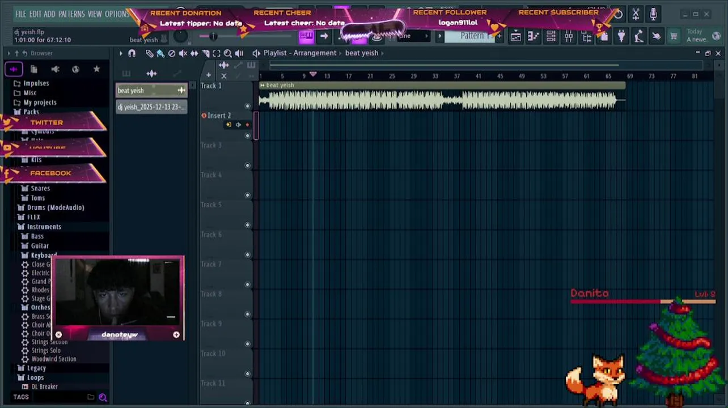Add a new track with plus button
Image resolution: width=728 pixels, height=408 pixels.
pyautogui.click(x=209, y=75)
